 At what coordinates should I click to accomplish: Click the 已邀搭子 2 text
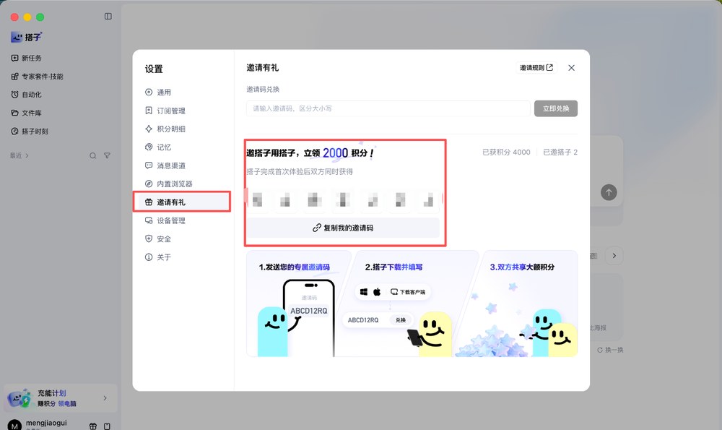(560, 152)
